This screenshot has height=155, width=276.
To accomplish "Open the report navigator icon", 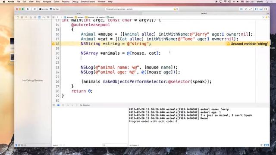I will point(48,17).
